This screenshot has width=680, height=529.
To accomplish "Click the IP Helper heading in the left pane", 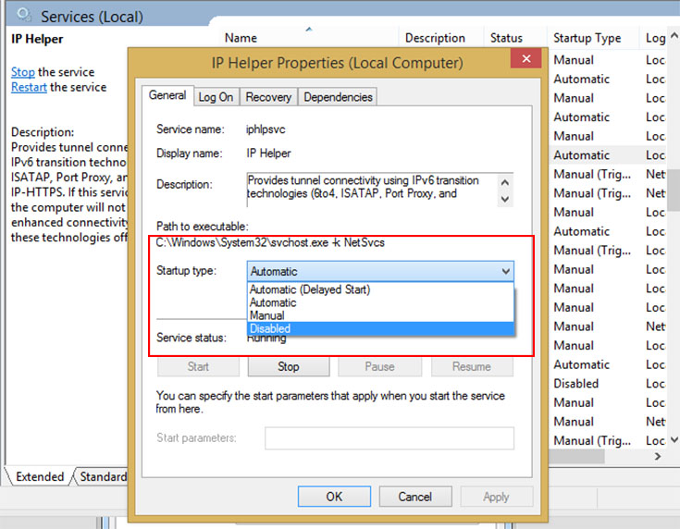I will pyautogui.click(x=37, y=39).
